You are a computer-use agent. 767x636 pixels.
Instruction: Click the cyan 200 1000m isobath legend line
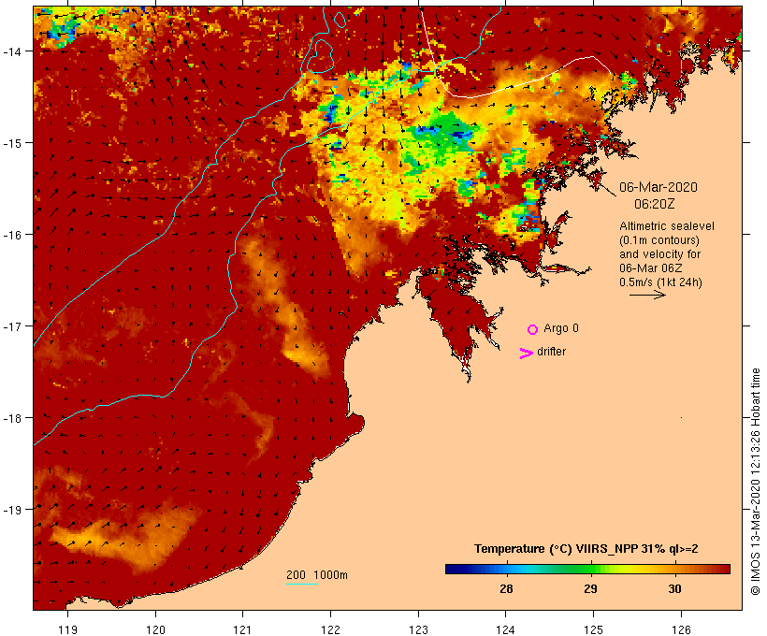[302, 584]
